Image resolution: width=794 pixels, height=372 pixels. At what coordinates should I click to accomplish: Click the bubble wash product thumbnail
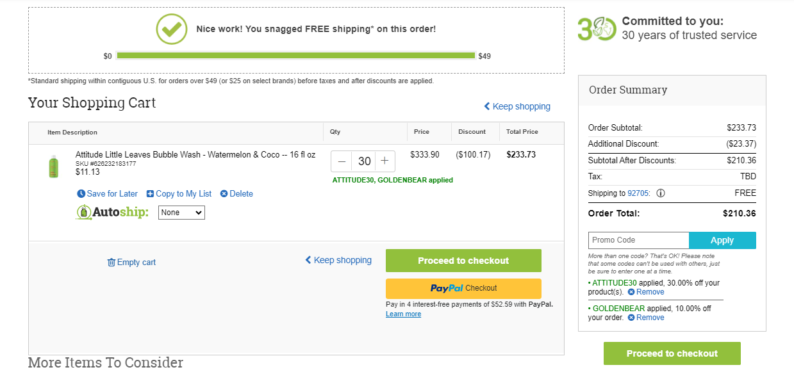(x=53, y=166)
